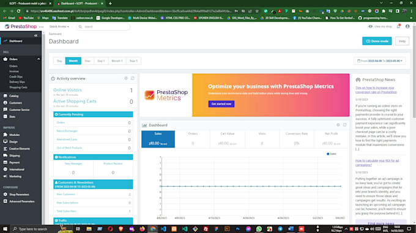Open Abandoned Carts pending link
This screenshot has height=233, width=416.
(x=67, y=140)
